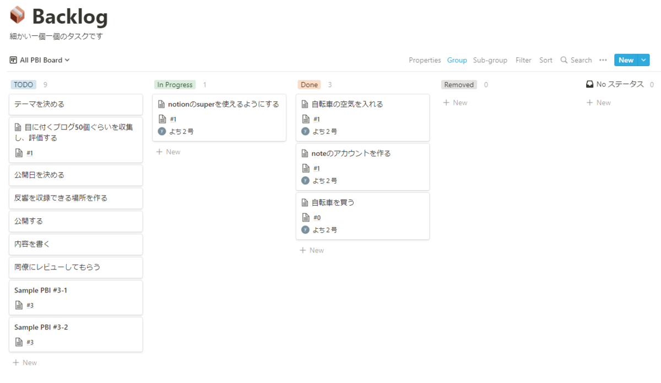Switch to the Group settings
661x383 pixels.
(457, 60)
